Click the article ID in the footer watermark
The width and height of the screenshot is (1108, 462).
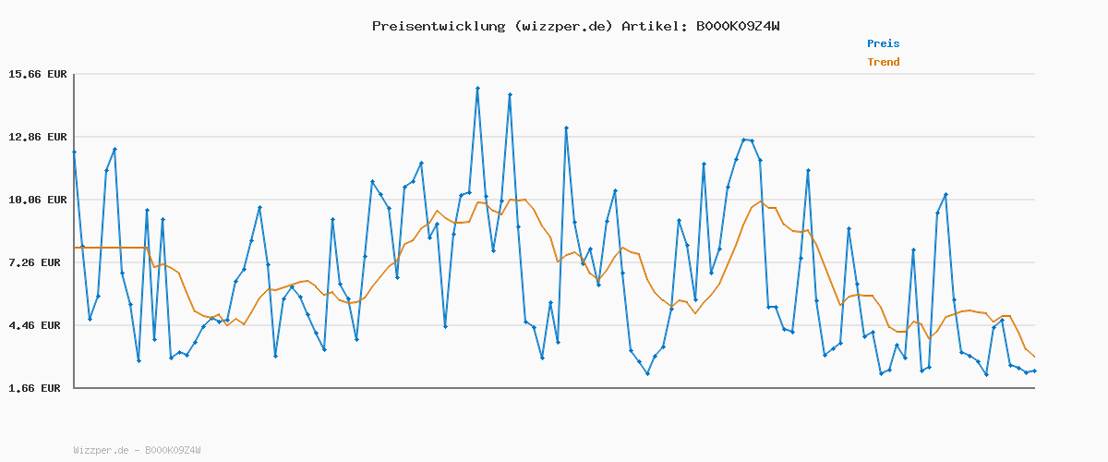pos(173,450)
